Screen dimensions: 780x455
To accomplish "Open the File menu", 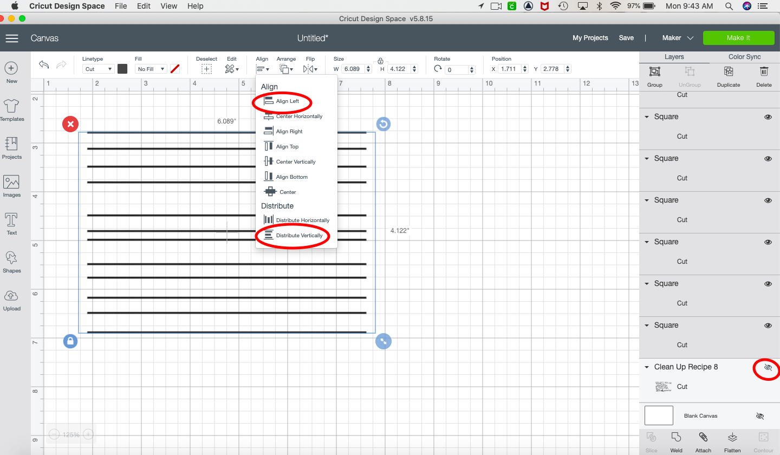I will tap(121, 6).
